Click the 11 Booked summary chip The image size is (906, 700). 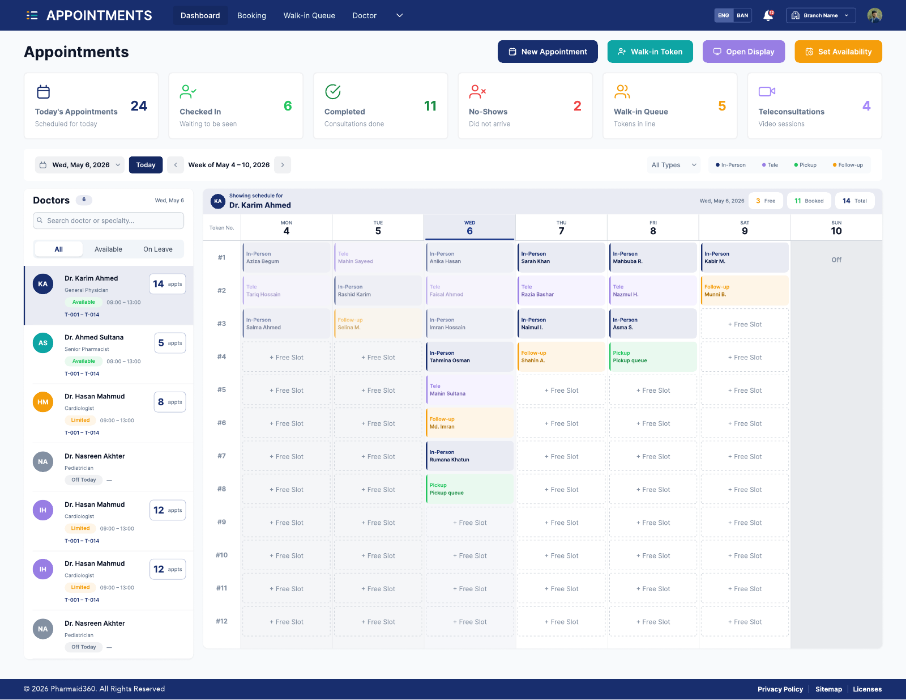(x=809, y=201)
